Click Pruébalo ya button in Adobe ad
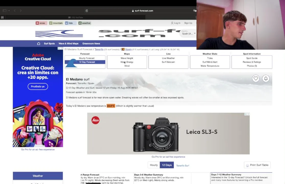This screenshot has width=285, height=184. pyautogui.click(x=38, y=86)
